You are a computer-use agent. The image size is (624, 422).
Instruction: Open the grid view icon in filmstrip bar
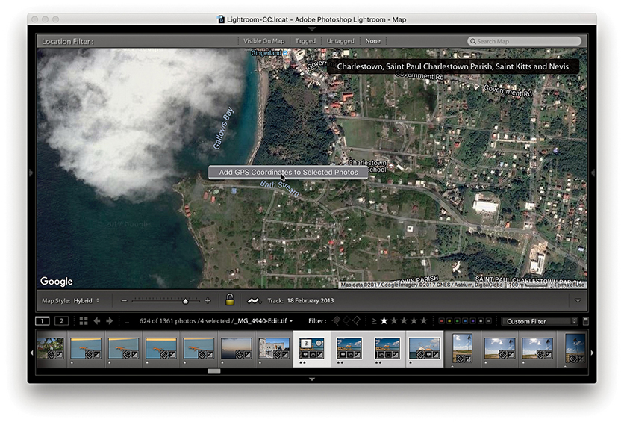(x=84, y=321)
